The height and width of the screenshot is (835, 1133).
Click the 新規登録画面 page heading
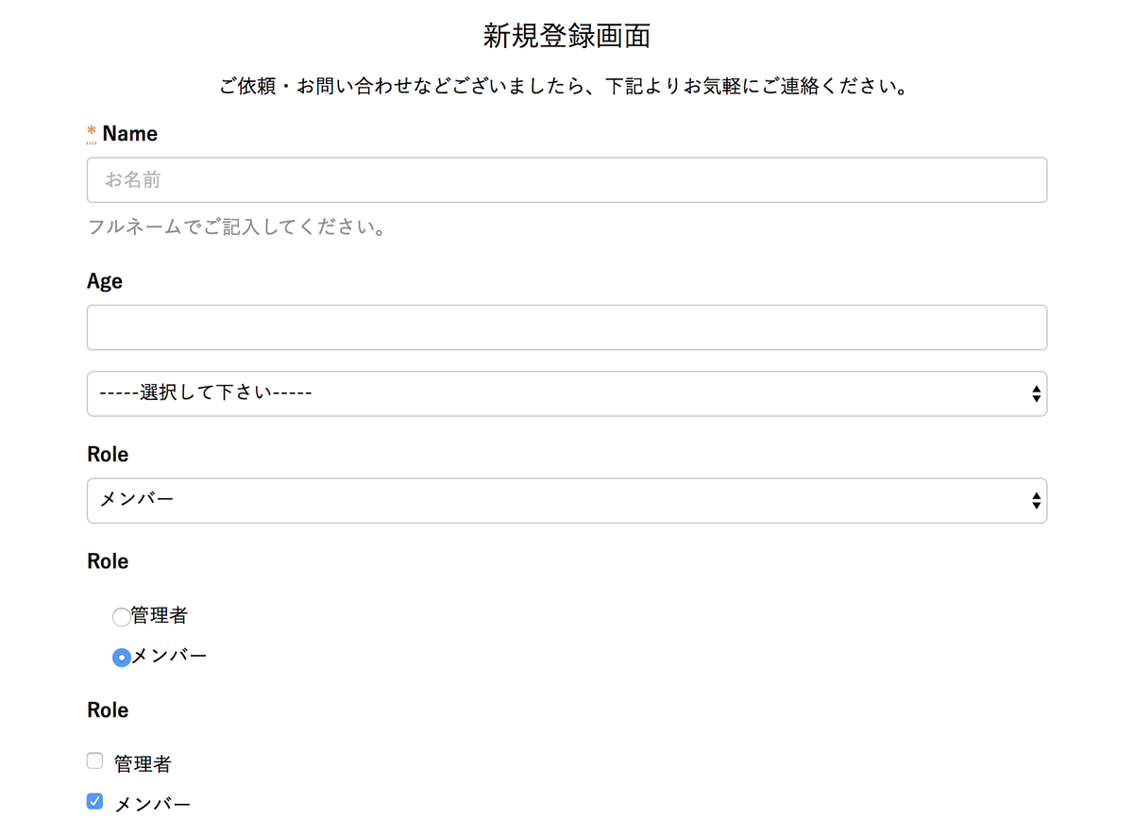point(566,36)
